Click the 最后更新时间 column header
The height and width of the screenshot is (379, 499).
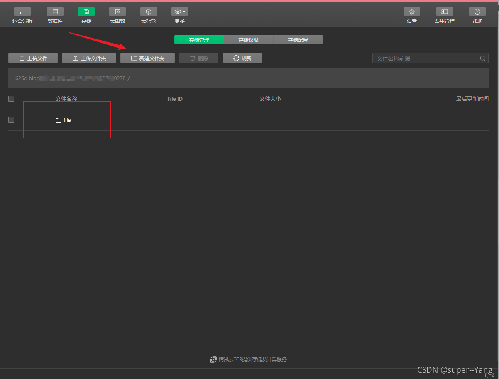(472, 99)
